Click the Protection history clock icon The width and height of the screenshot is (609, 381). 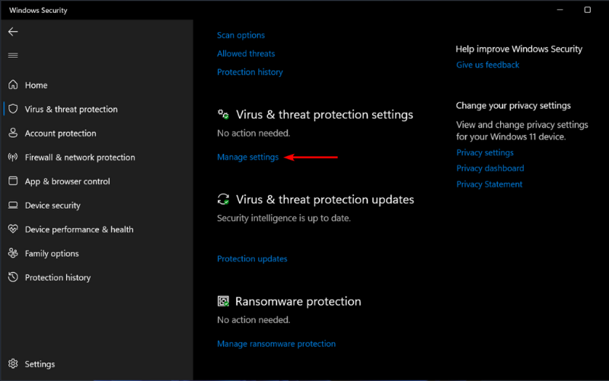(x=13, y=277)
